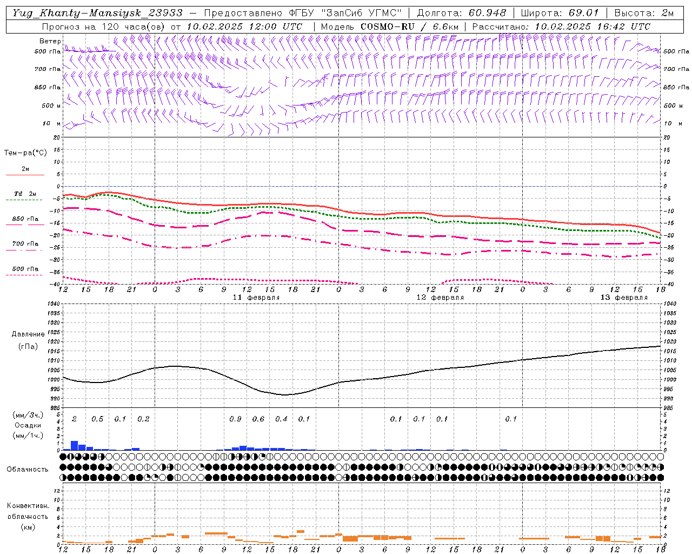This screenshot has width=692, height=554.
Task: Click the 3-hour precipitation value 0.4
Action: click(x=281, y=419)
